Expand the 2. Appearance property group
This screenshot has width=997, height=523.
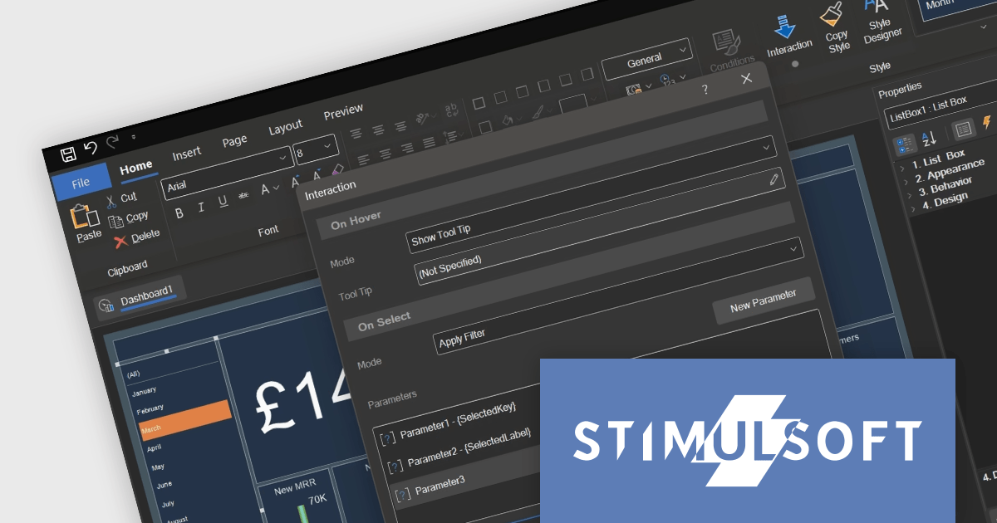[906, 180]
